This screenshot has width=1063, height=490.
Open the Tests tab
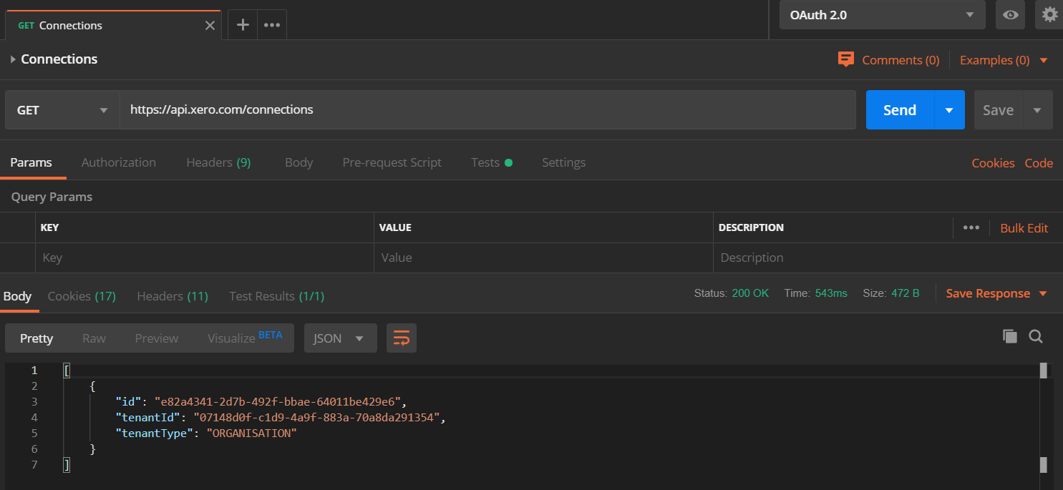coord(491,162)
